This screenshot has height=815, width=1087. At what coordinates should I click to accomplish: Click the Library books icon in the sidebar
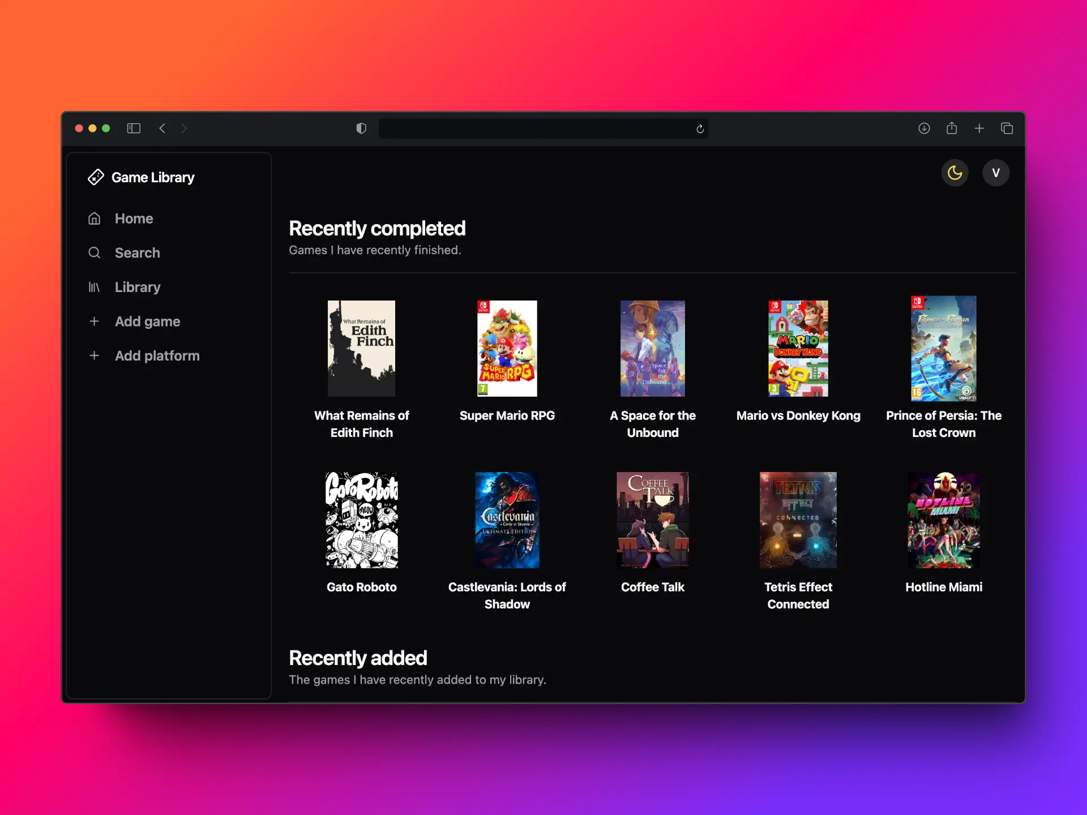[x=95, y=287]
